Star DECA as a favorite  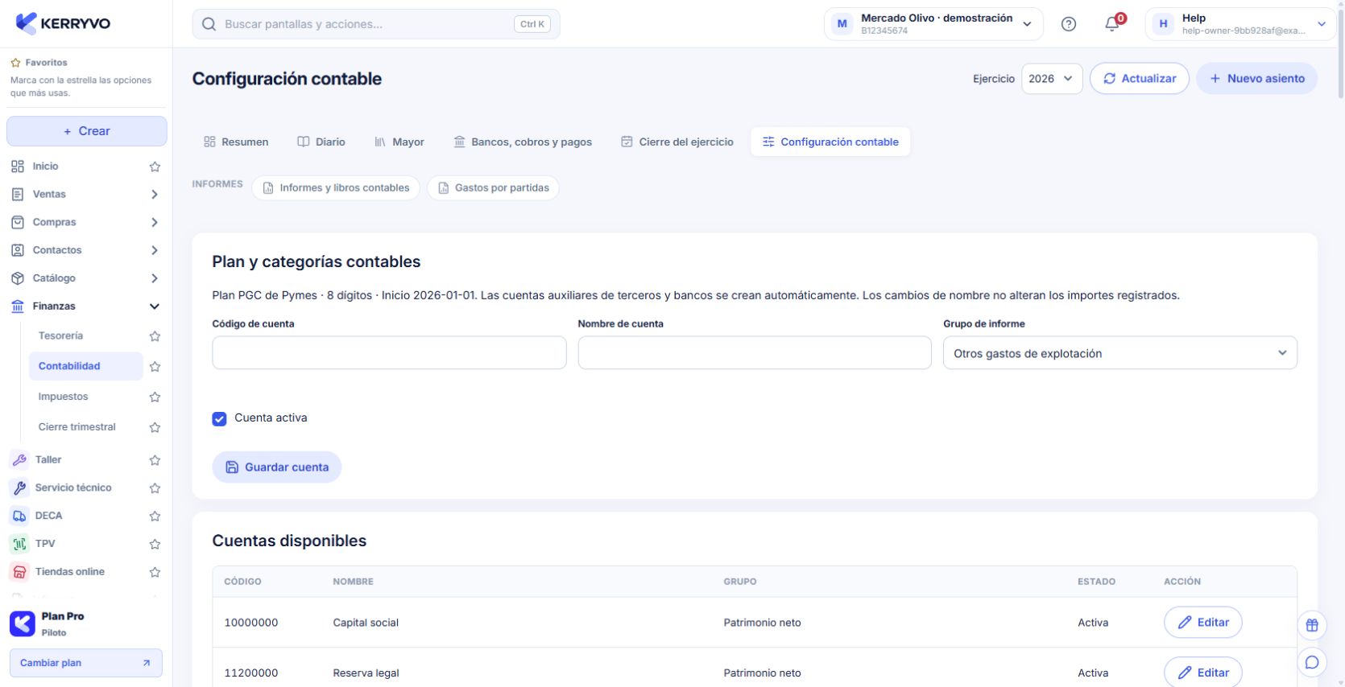(155, 516)
